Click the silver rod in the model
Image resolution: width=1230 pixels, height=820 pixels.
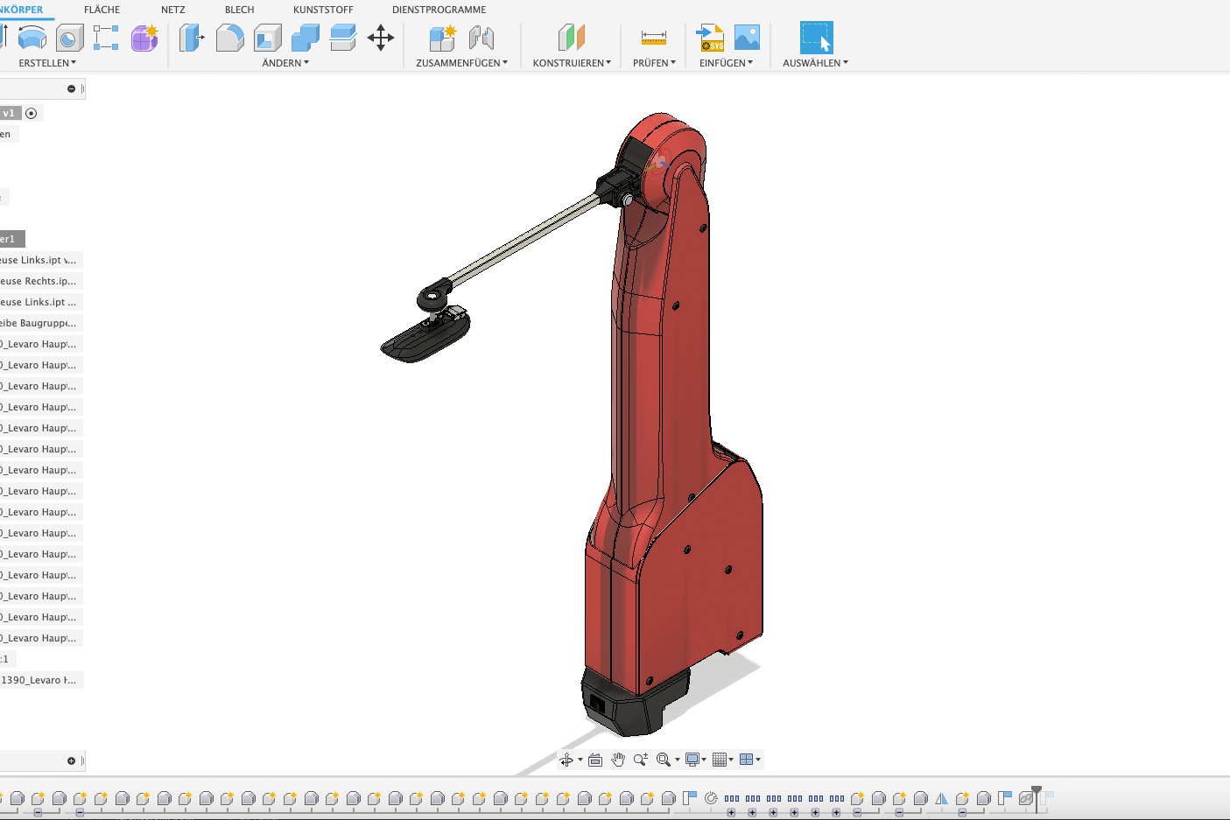pyautogui.click(x=525, y=242)
